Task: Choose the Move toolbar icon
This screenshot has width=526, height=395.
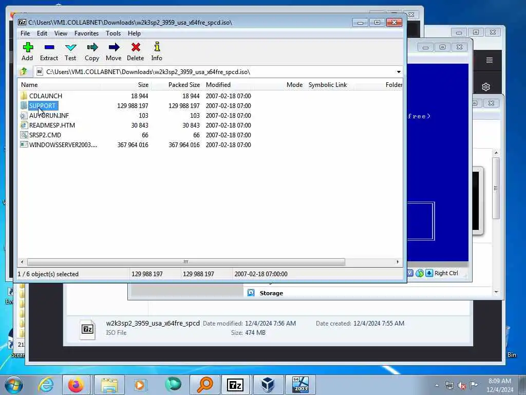Action: pos(114,51)
